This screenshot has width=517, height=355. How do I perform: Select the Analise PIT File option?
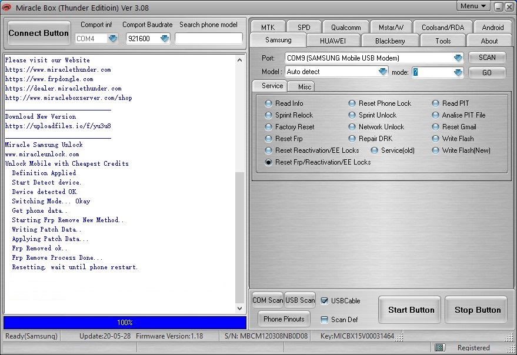436,115
